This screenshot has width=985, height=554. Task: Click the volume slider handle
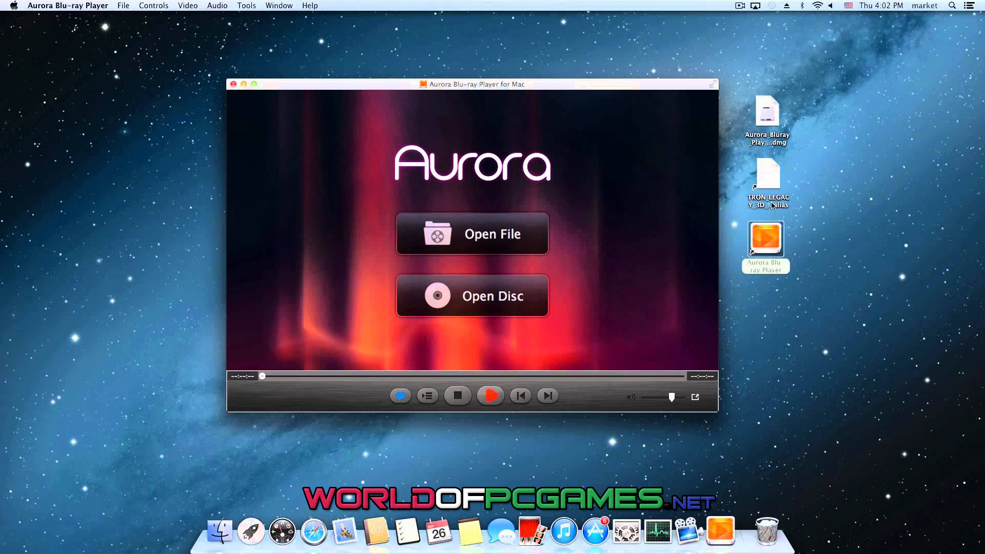672,397
